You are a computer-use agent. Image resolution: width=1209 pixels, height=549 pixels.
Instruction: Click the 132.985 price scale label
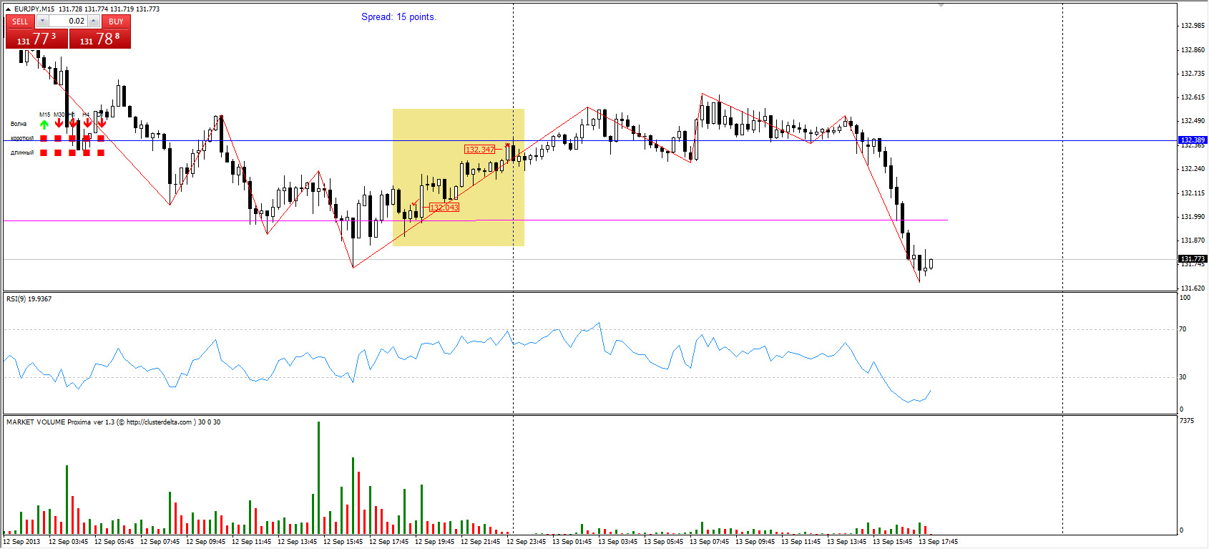pos(1193,26)
